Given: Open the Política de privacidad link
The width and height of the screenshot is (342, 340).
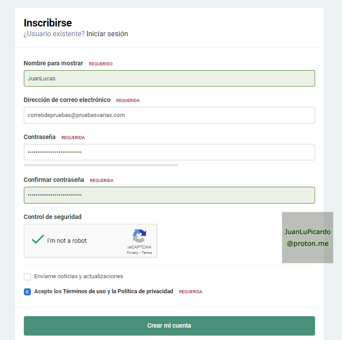Looking at the screenshot, I should [145, 291].
